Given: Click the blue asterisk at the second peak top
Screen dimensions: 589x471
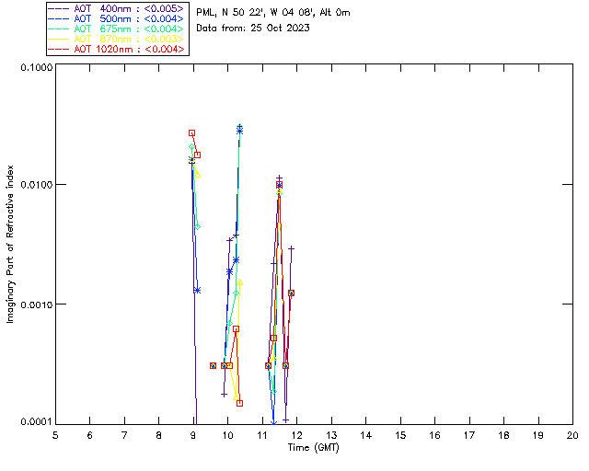Looking at the screenshot, I should point(239,131).
